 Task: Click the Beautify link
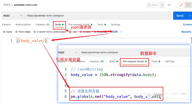pos(186,32)
